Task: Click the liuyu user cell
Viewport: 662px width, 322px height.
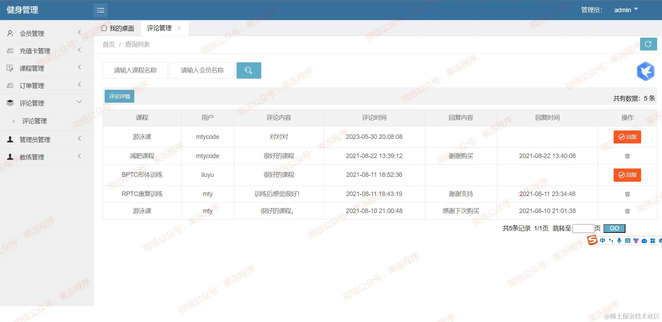Action: point(208,175)
